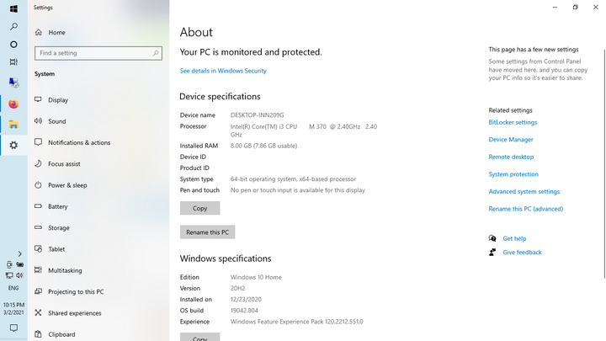The width and height of the screenshot is (606, 341).
Task: Open Action Center notifications icon
Action: click(13, 328)
